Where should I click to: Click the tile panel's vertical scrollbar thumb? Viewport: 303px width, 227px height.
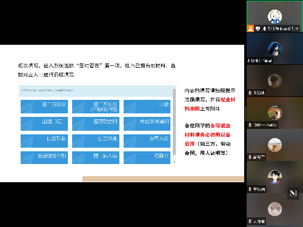[x=175, y=122]
